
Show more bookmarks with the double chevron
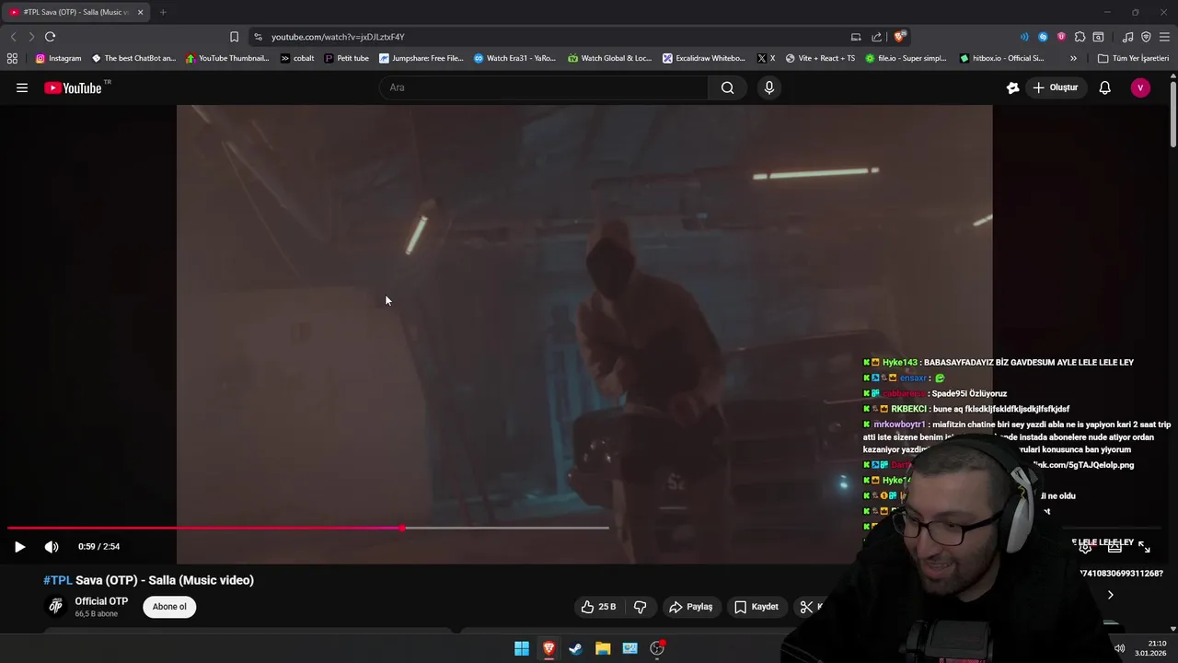1073,58
